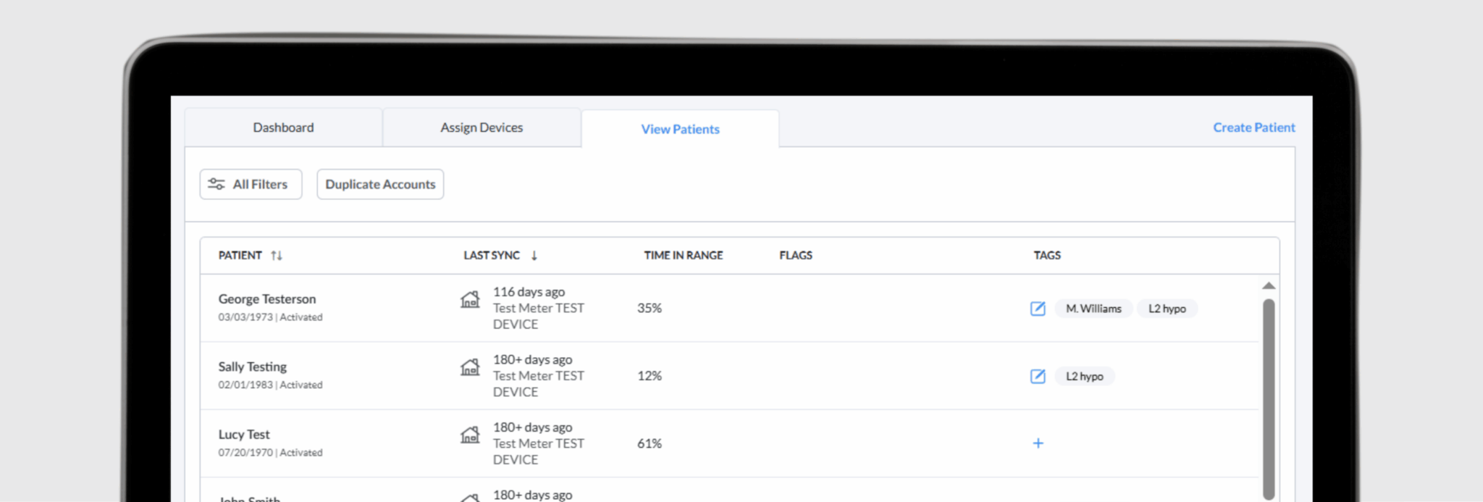The height and width of the screenshot is (502, 1483).
Task: Click the filter sliders icon beside All Filters
Action: (x=216, y=184)
